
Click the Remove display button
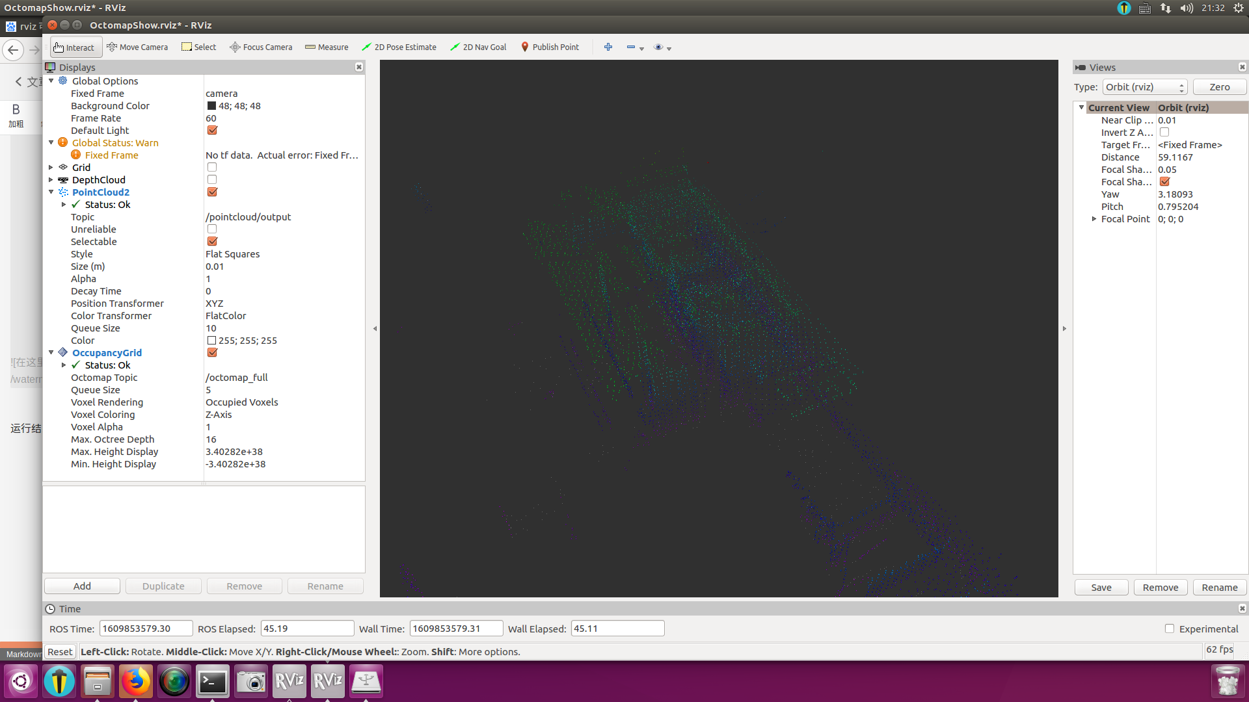point(245,586)
